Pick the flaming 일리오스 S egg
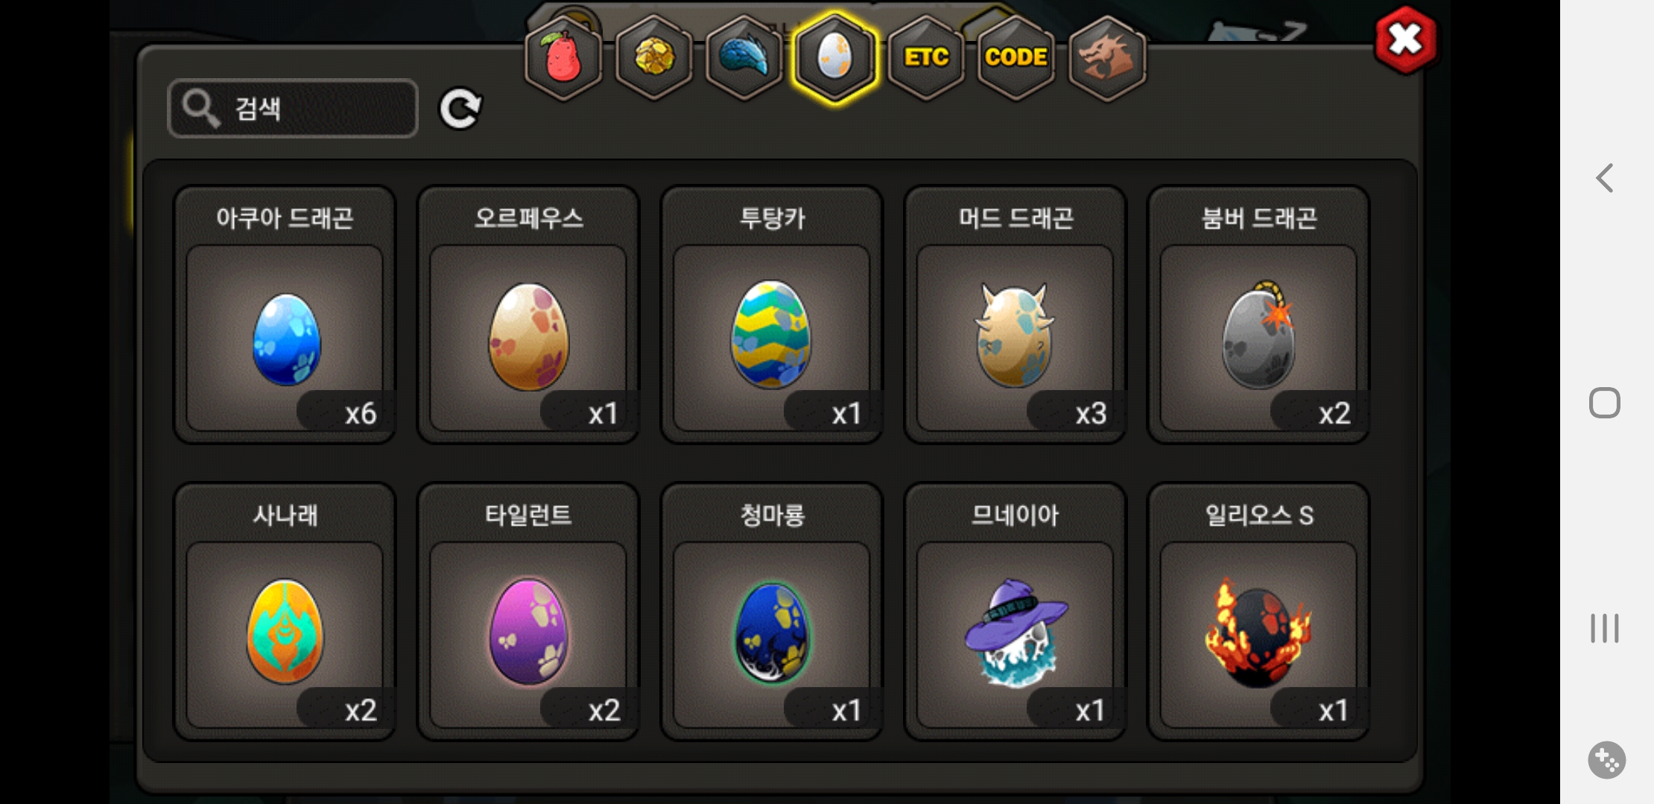Image resolution: width=1654 pixels, height=804 pixels. pos(1259,611)
